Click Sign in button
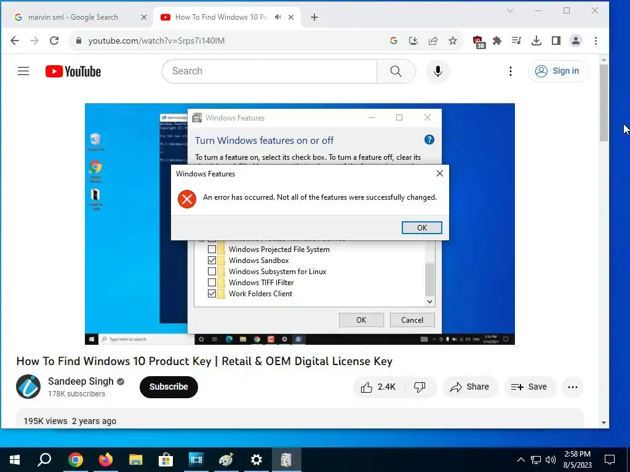This screenshot has width=630, height=472. pos(557,71)
